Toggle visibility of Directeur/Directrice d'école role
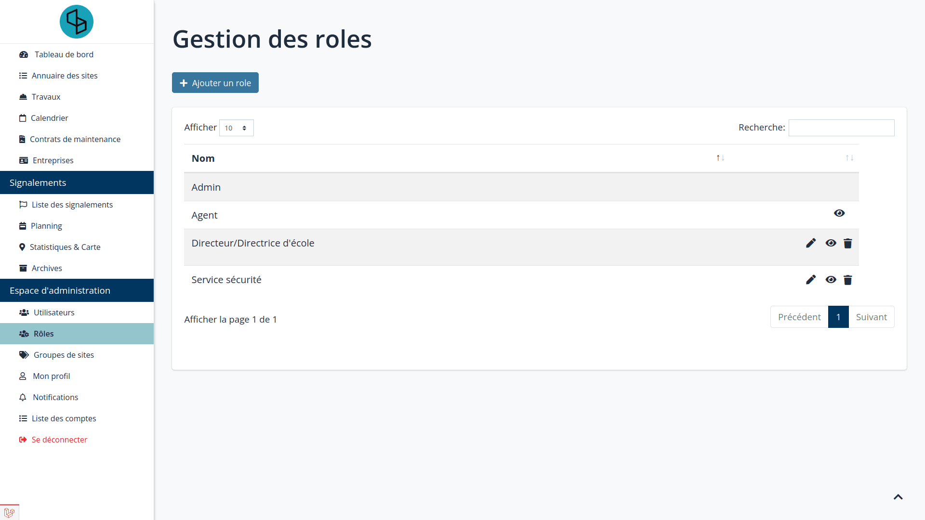 tap(831, 243)
